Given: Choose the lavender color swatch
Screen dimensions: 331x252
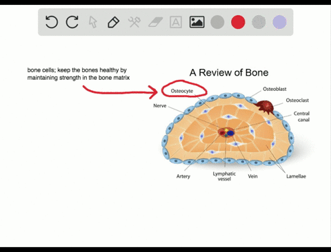Looking at the screenshot, I should coord(279,22).
